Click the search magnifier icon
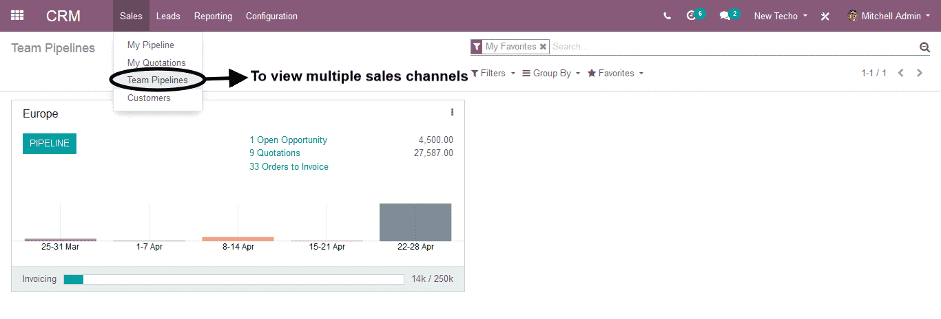This screenshot has height=319, width=941. click(924, 47)
